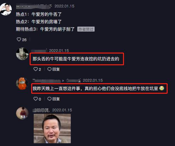Select the comment text about 没底线地把牛放在坑里
The image size is (175, 146).
click(x=95, y=88)
